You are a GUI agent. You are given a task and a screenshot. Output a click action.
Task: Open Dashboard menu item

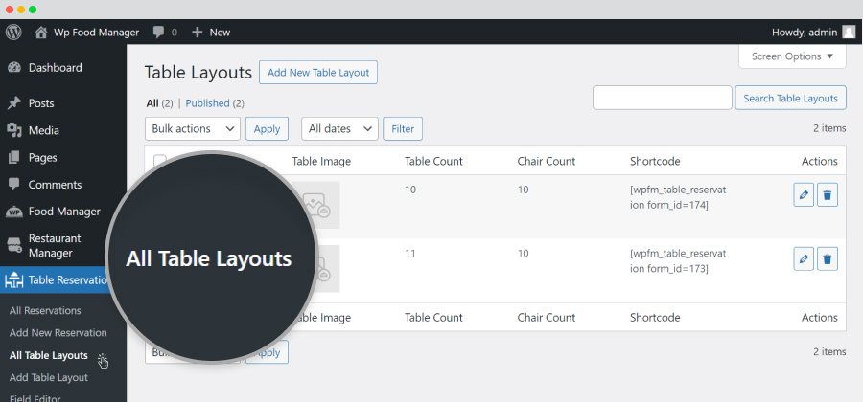point(55,68)
